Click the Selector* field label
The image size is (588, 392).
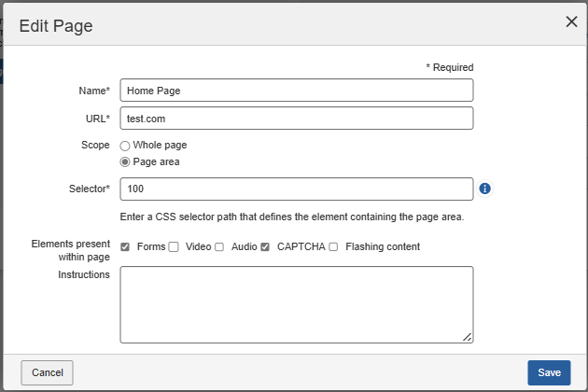[x=89, y=189]
